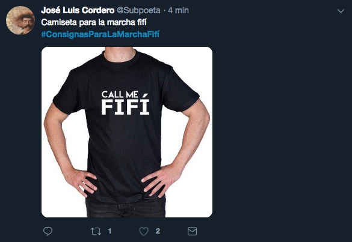Select the tweet text Camiseta para la marcha fifí
The width and height of the screenshot is (352, 242).
pyautogui.click(x=94, y=22)
